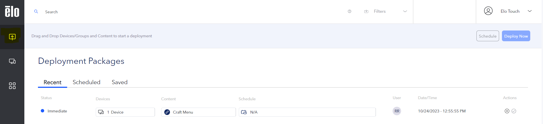543x124 pixels.
Task: Expand the Elo Touch account menu
Action: point(529,11)
